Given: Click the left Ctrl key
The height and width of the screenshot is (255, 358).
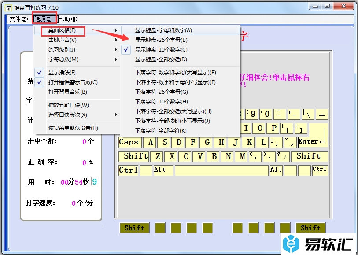Looking at the screenshot, I should (x=128, y=170).
